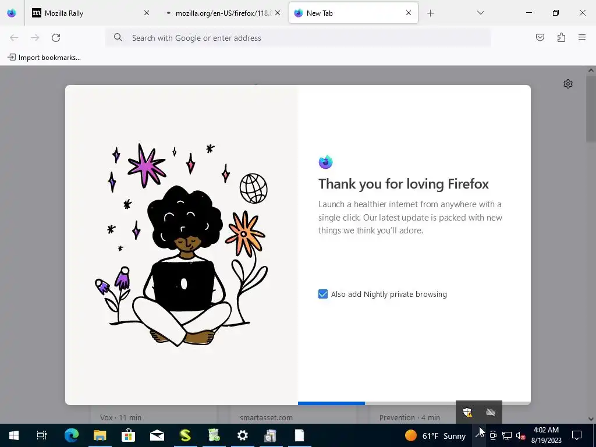Close the mozilla.org tab
The width and height of the screenshot is (596, 447).
[278, 13]
